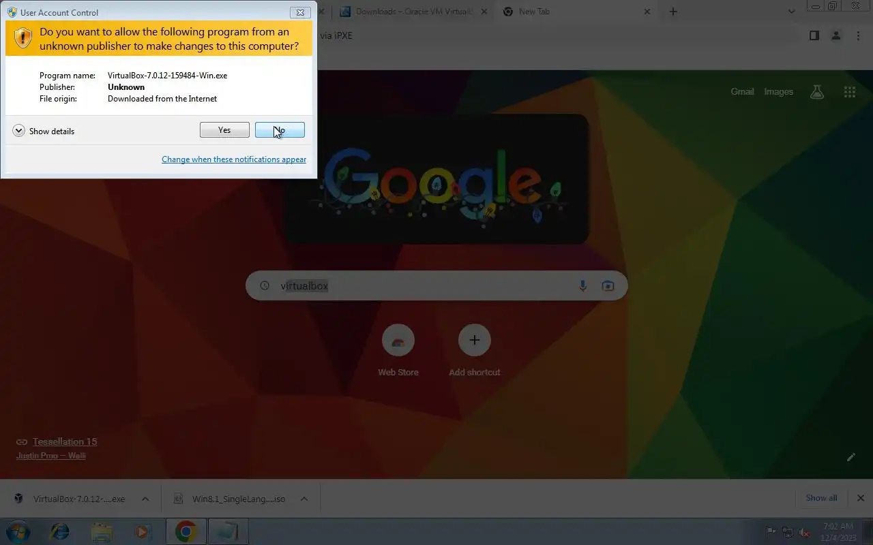Click the Search Labs beaker icon
Image resolution: width=873 pixels, height=545 pixels.
pos(817,91)
